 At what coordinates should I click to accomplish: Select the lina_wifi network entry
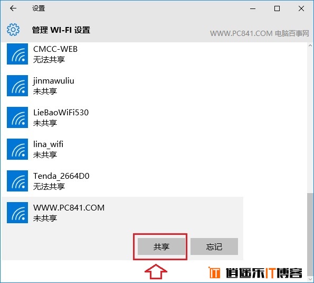[122, 149]
